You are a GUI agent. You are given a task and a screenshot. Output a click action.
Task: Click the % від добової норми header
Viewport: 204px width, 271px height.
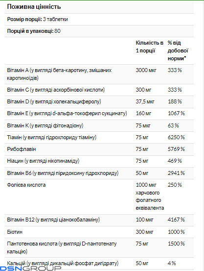(x=178, y=50)
